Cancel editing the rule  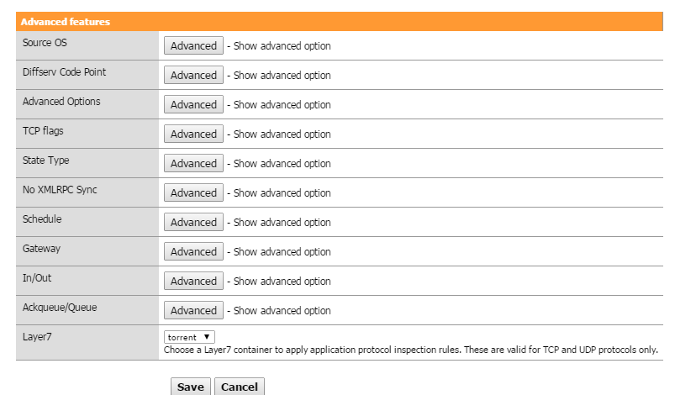[239, 387]
